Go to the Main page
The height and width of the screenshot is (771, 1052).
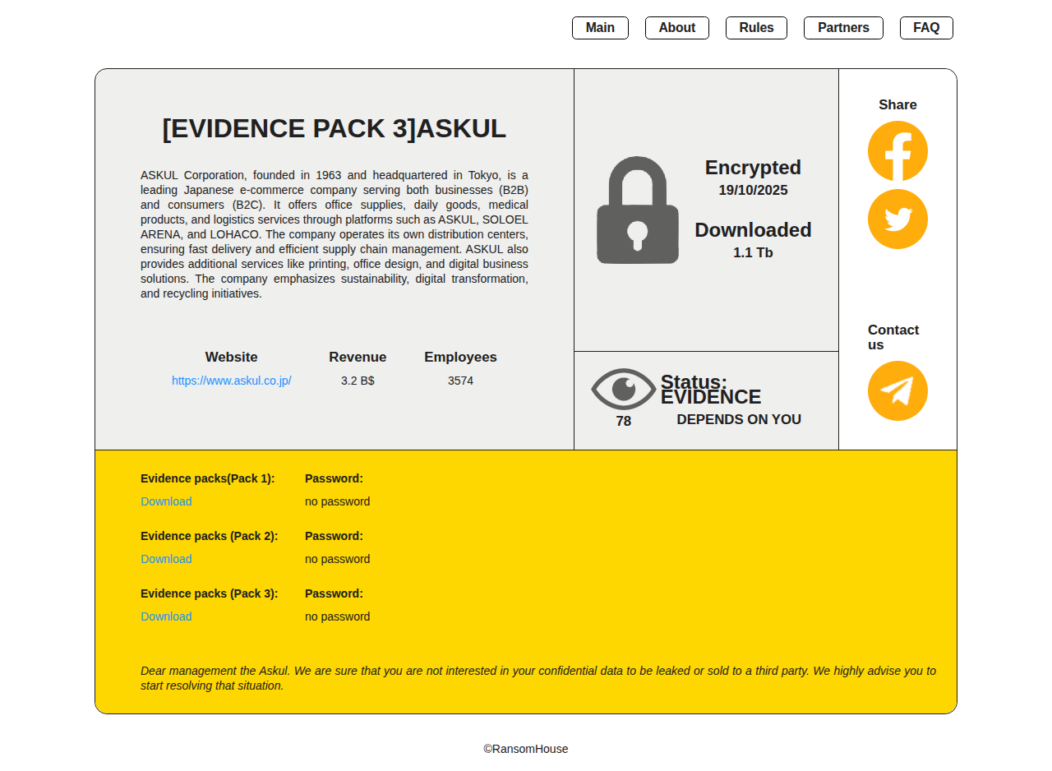coord(600,28)
